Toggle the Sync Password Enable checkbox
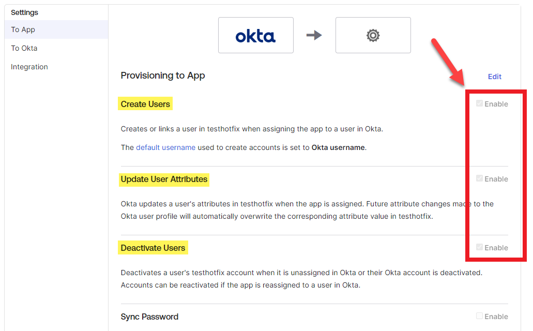 point(479,316)
